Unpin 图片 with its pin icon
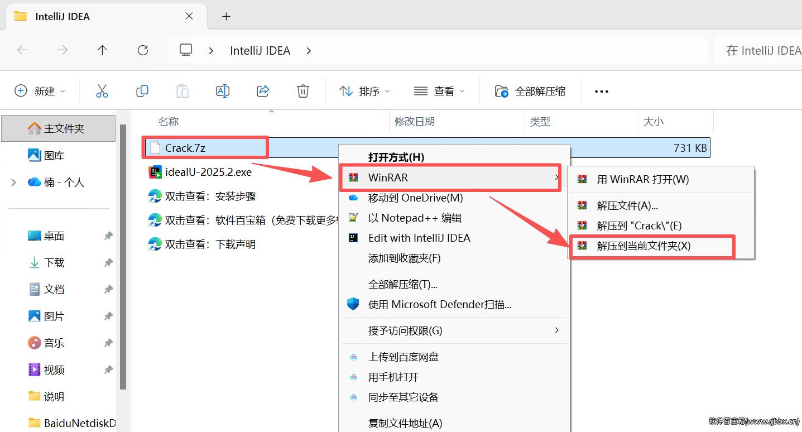The width and height of the screenshot is (802, 432). [108, 316]
